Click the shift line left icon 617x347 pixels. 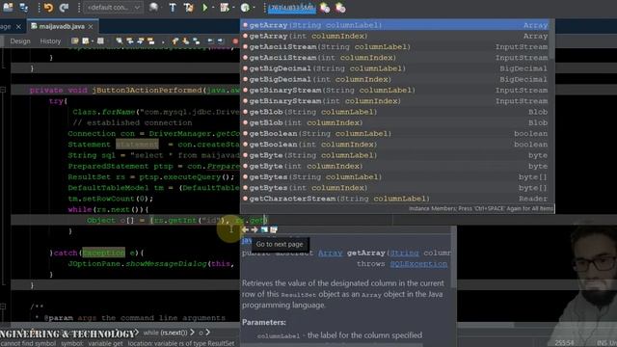[x=210, y=40]
